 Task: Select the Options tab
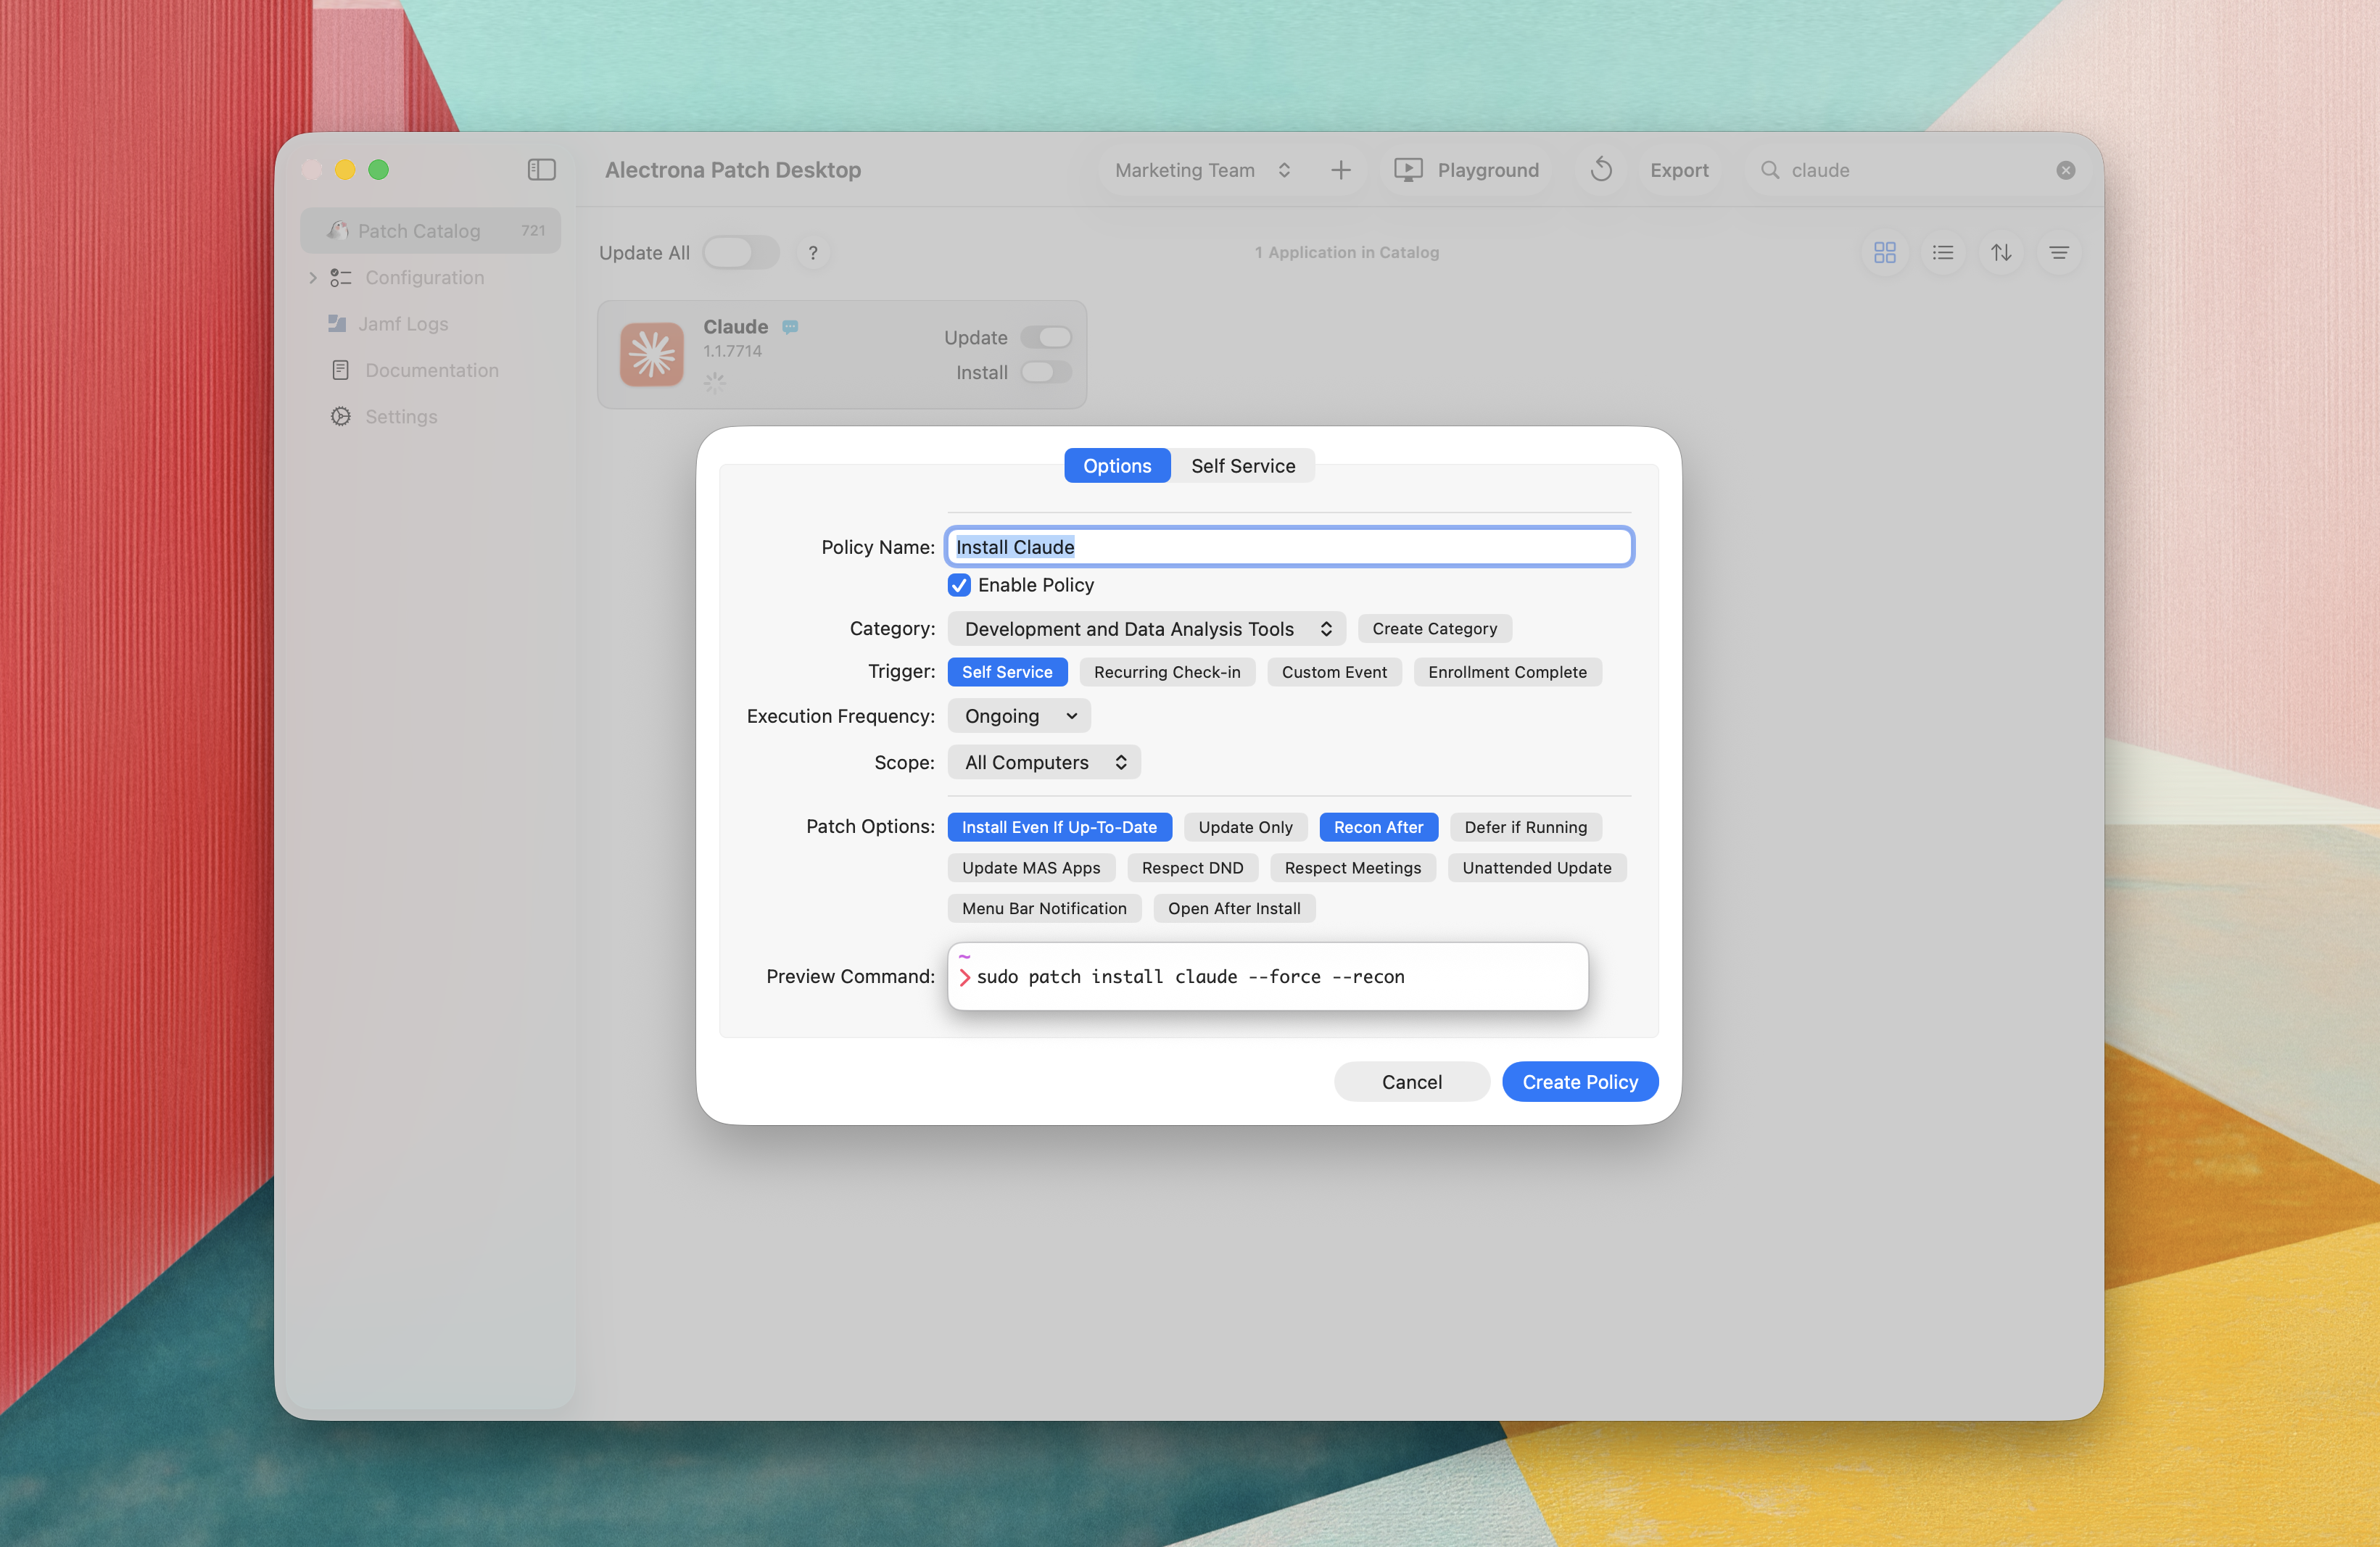tap(1116, 465)
